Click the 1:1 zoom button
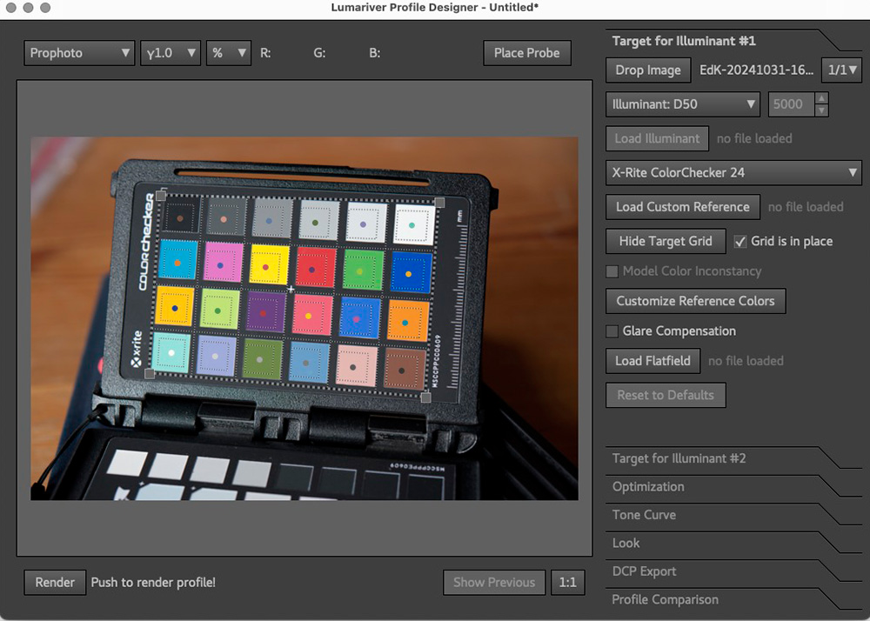Image resolution: width=870 pixels, height=621 pixels. 567,583
